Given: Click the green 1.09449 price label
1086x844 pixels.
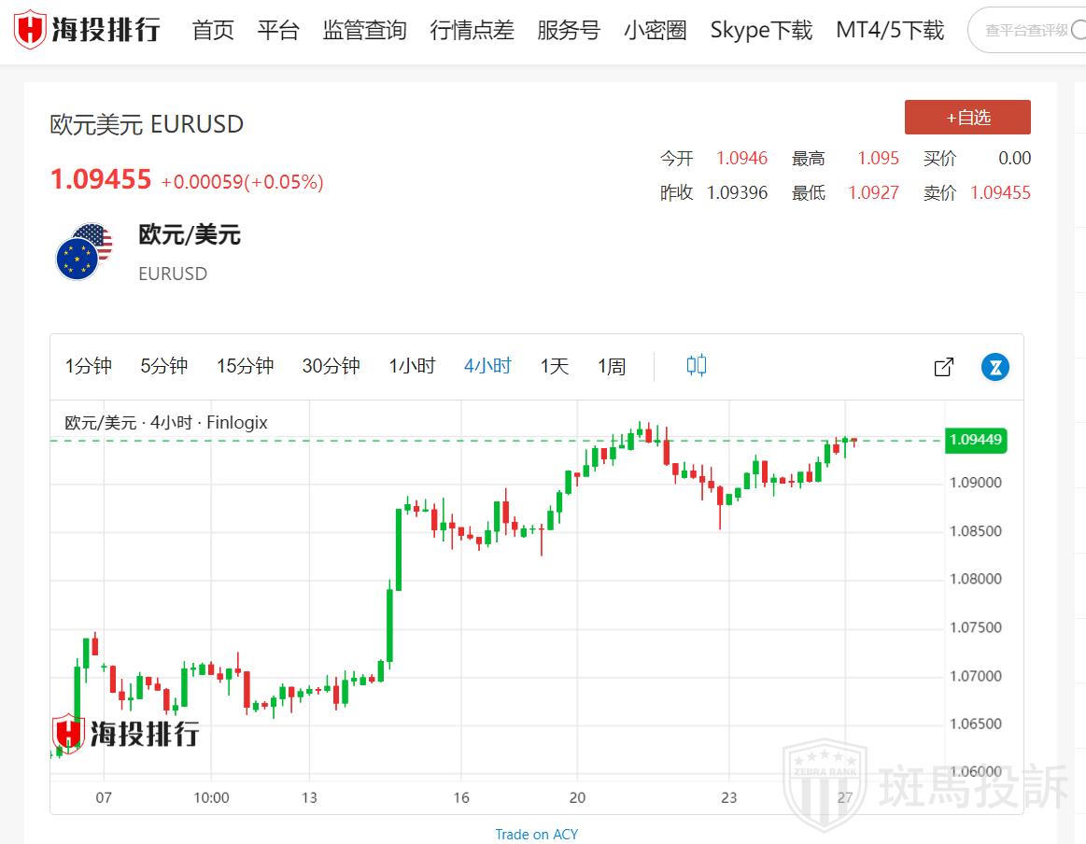Looking at the screenshot, I should coord(976,440).
